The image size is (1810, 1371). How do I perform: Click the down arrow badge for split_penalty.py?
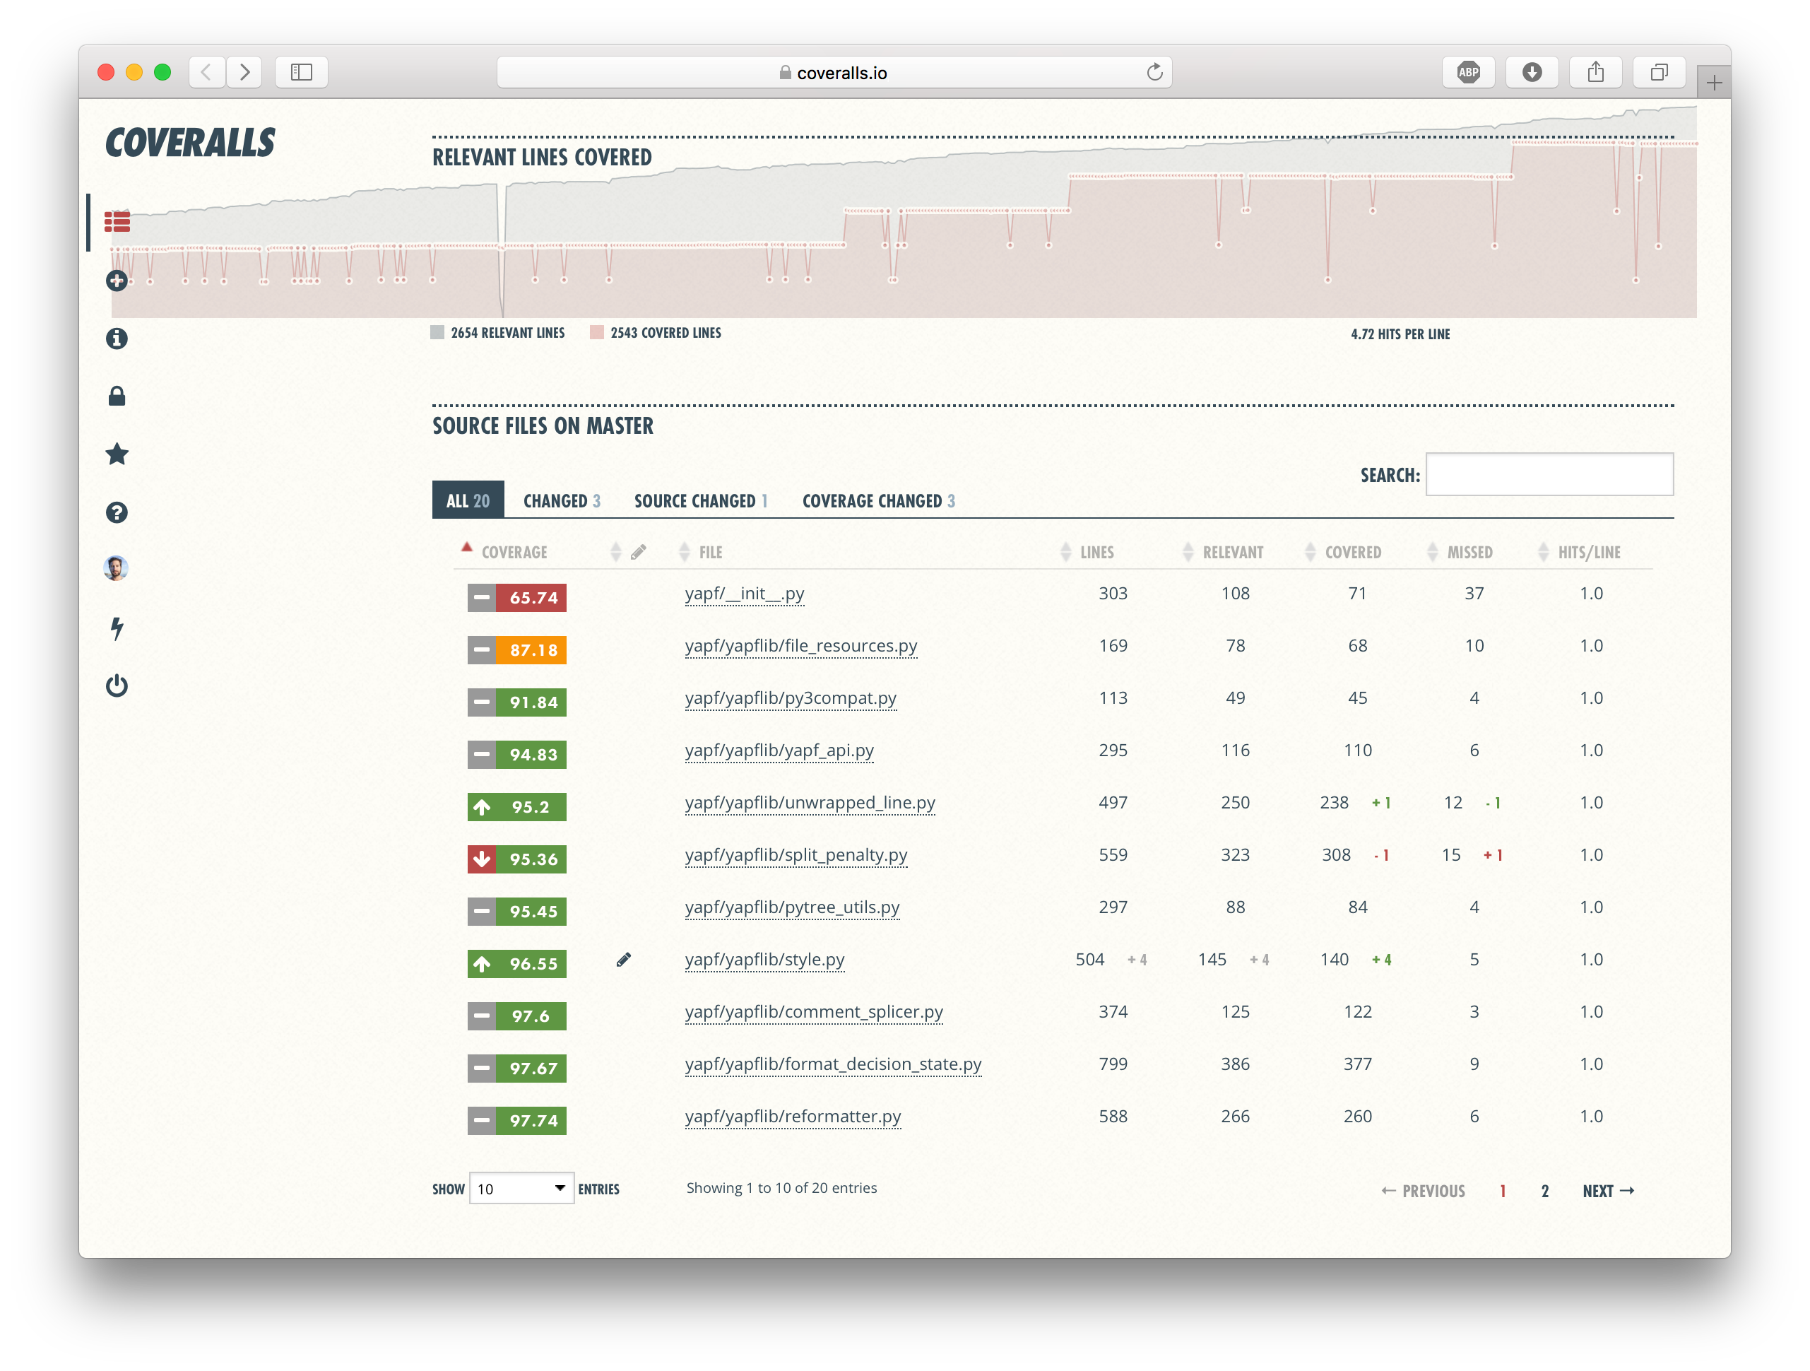click(x=482, y=859)
